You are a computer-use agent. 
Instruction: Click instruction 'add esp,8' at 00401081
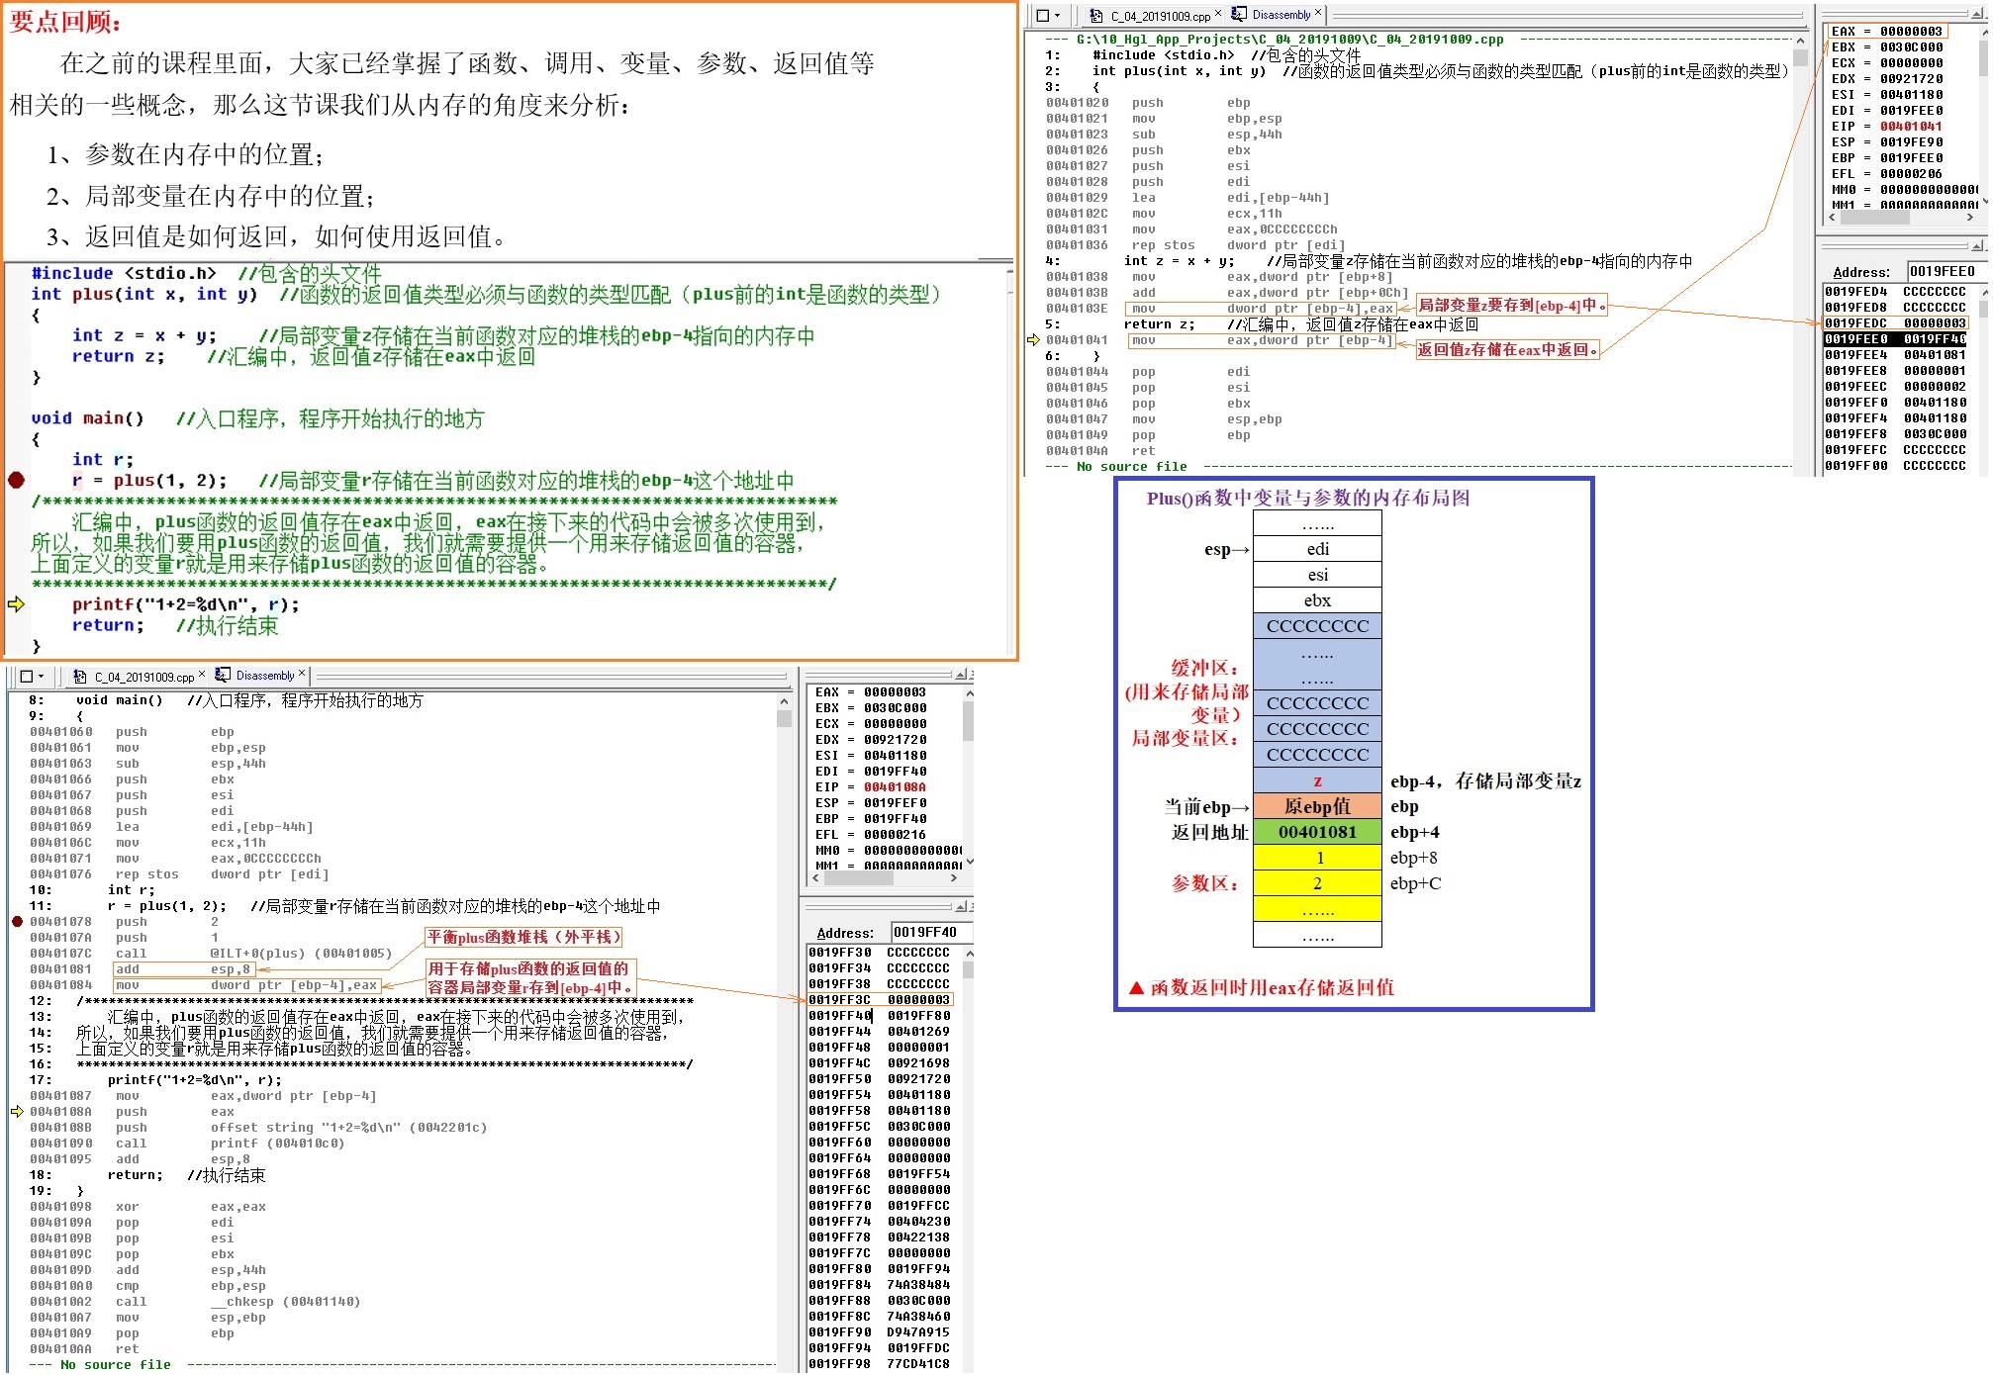pos(184,968)
